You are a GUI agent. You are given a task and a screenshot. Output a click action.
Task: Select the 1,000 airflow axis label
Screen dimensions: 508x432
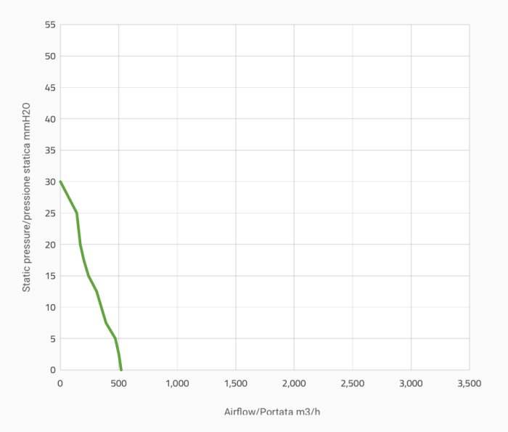(177, 383)
